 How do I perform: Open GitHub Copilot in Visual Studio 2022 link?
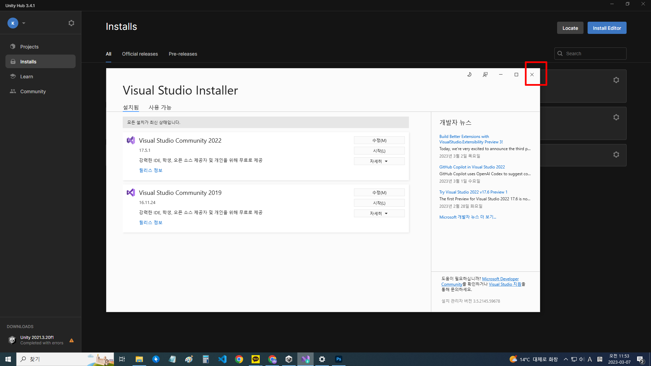click(472, 167)
